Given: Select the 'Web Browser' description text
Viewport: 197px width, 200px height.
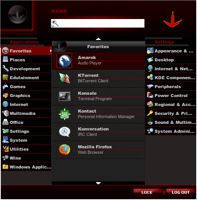Looking at the screenshot, I should (x=91, y=152).
